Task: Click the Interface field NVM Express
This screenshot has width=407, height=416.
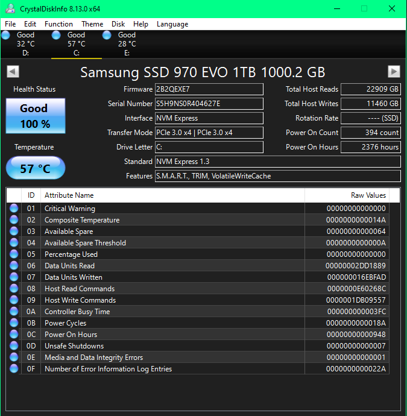Action: [x=209, y=118]
